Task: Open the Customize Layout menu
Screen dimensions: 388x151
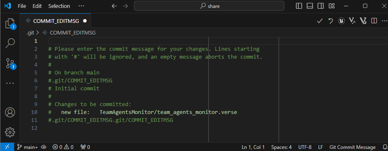Action: (x=331, y=6)
